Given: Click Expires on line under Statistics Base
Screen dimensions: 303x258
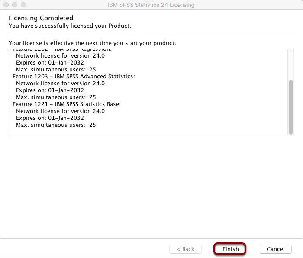Looking at the screenshot, I should [50, 118].
